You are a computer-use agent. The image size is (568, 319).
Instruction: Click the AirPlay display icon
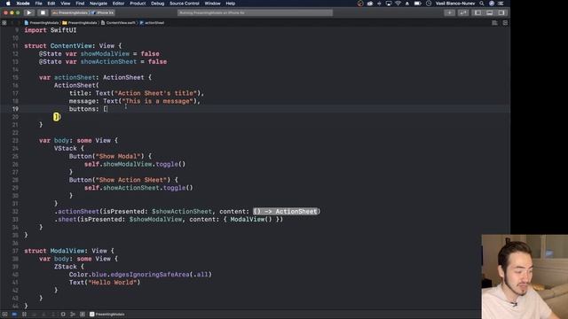(x=389, y=4)
